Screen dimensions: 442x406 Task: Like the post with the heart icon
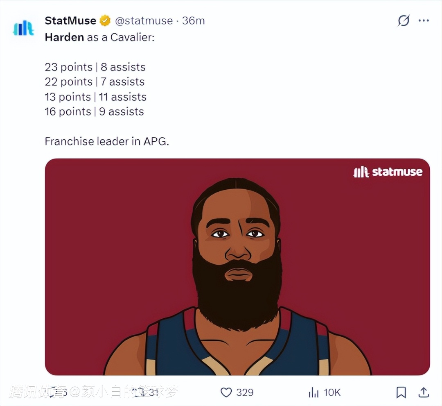pyautogui.click(x=226, y=392)
